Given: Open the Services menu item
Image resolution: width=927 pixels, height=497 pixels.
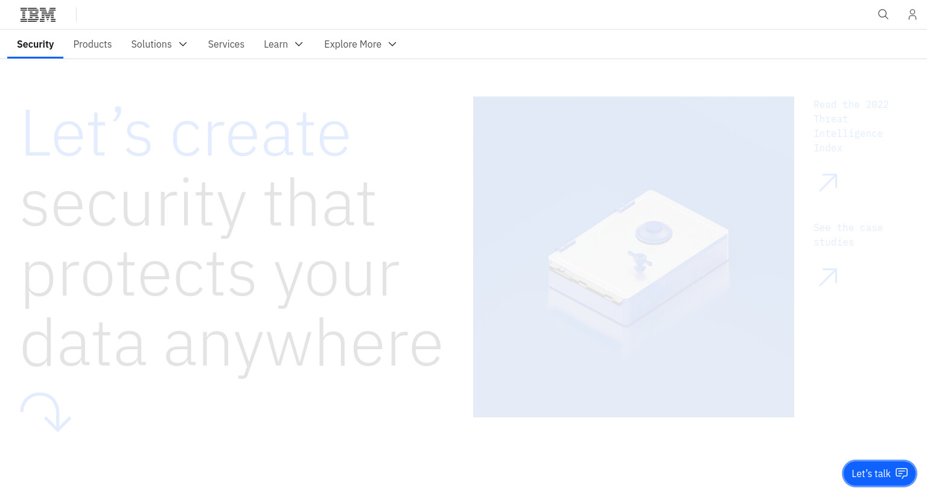Looking at the screenshot, I should [x=226, y=44].
